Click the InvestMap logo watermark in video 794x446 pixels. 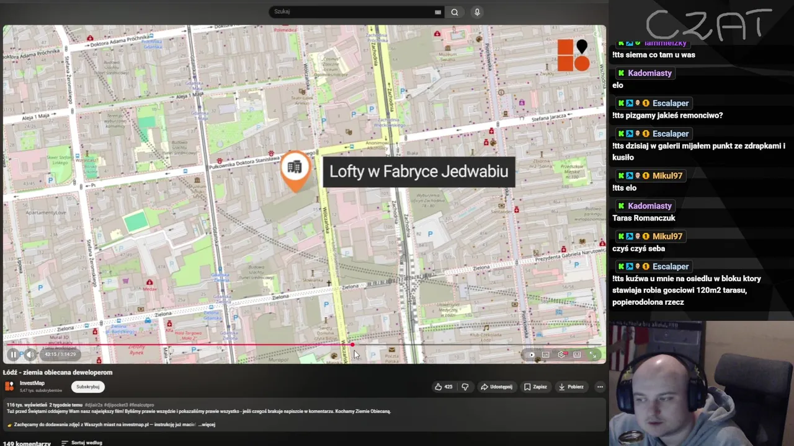(x=573, y=55)
